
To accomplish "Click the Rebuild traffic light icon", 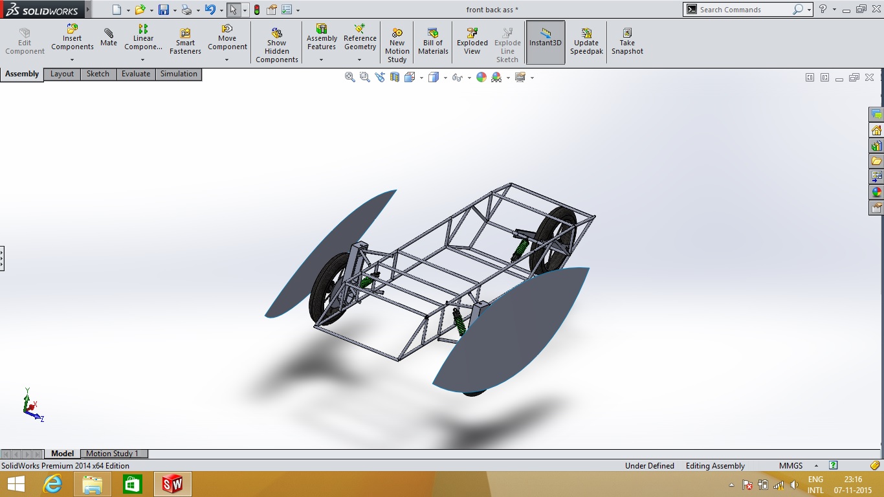I will (257, 10).
